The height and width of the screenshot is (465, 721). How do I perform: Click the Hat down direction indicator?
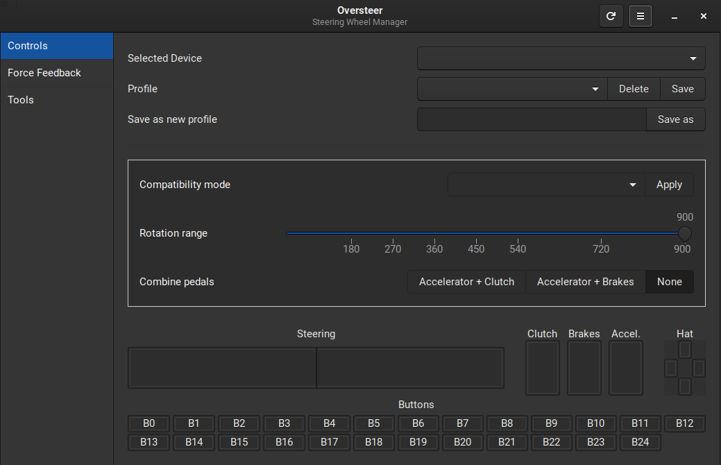685,387
